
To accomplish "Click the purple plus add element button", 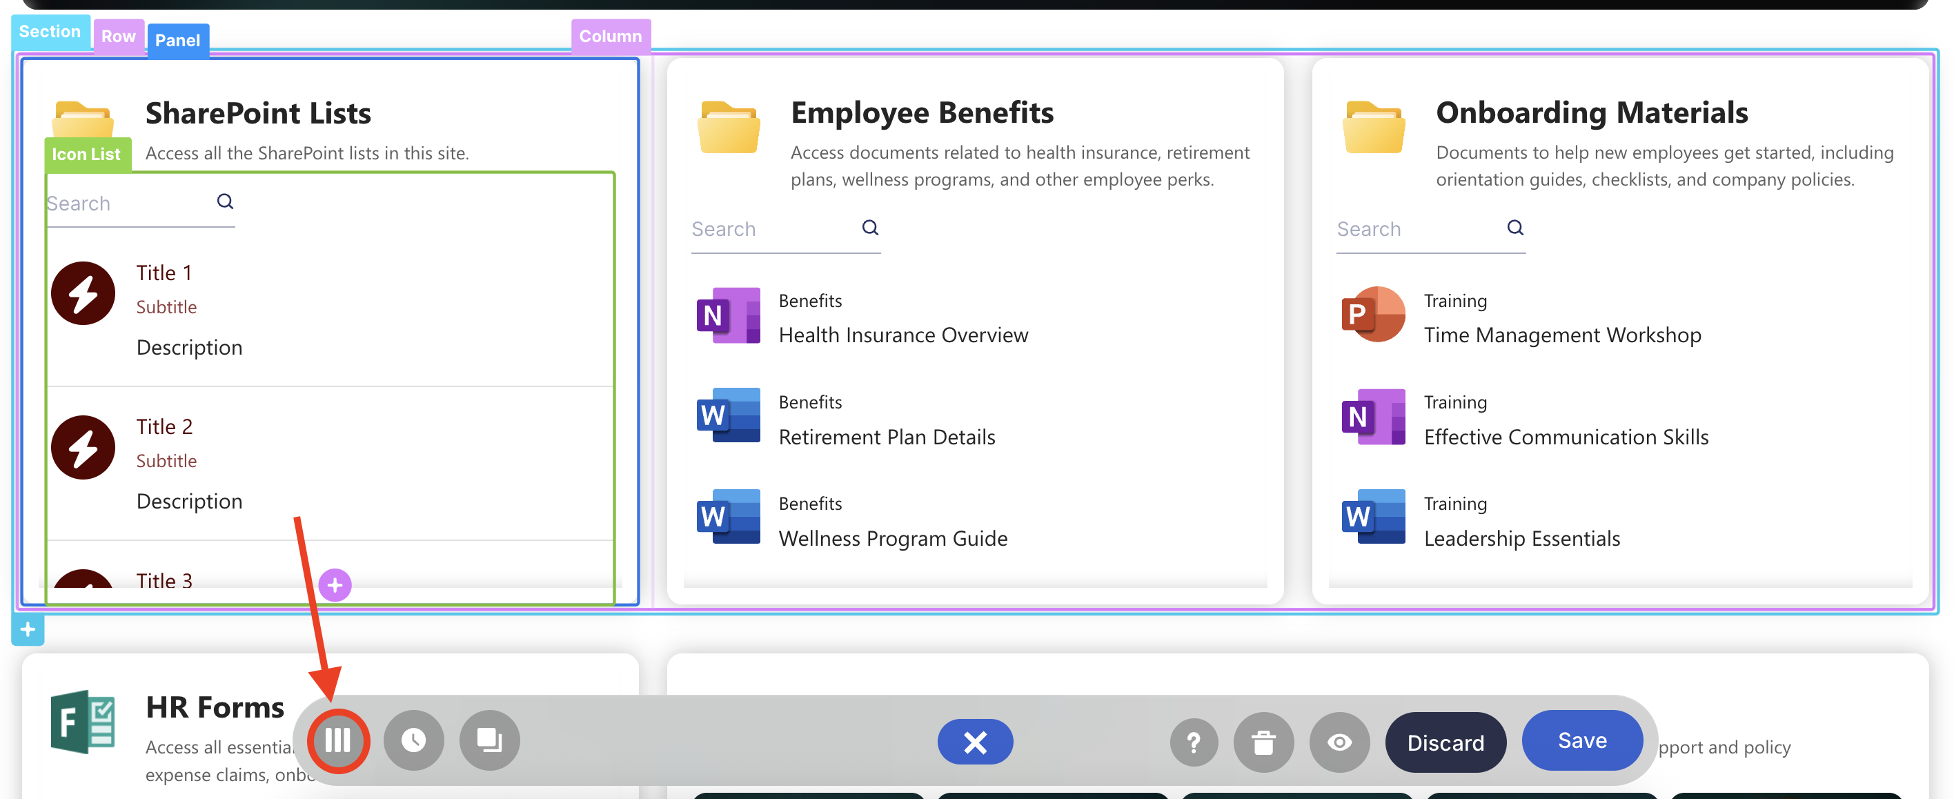I will pos(335,585).
